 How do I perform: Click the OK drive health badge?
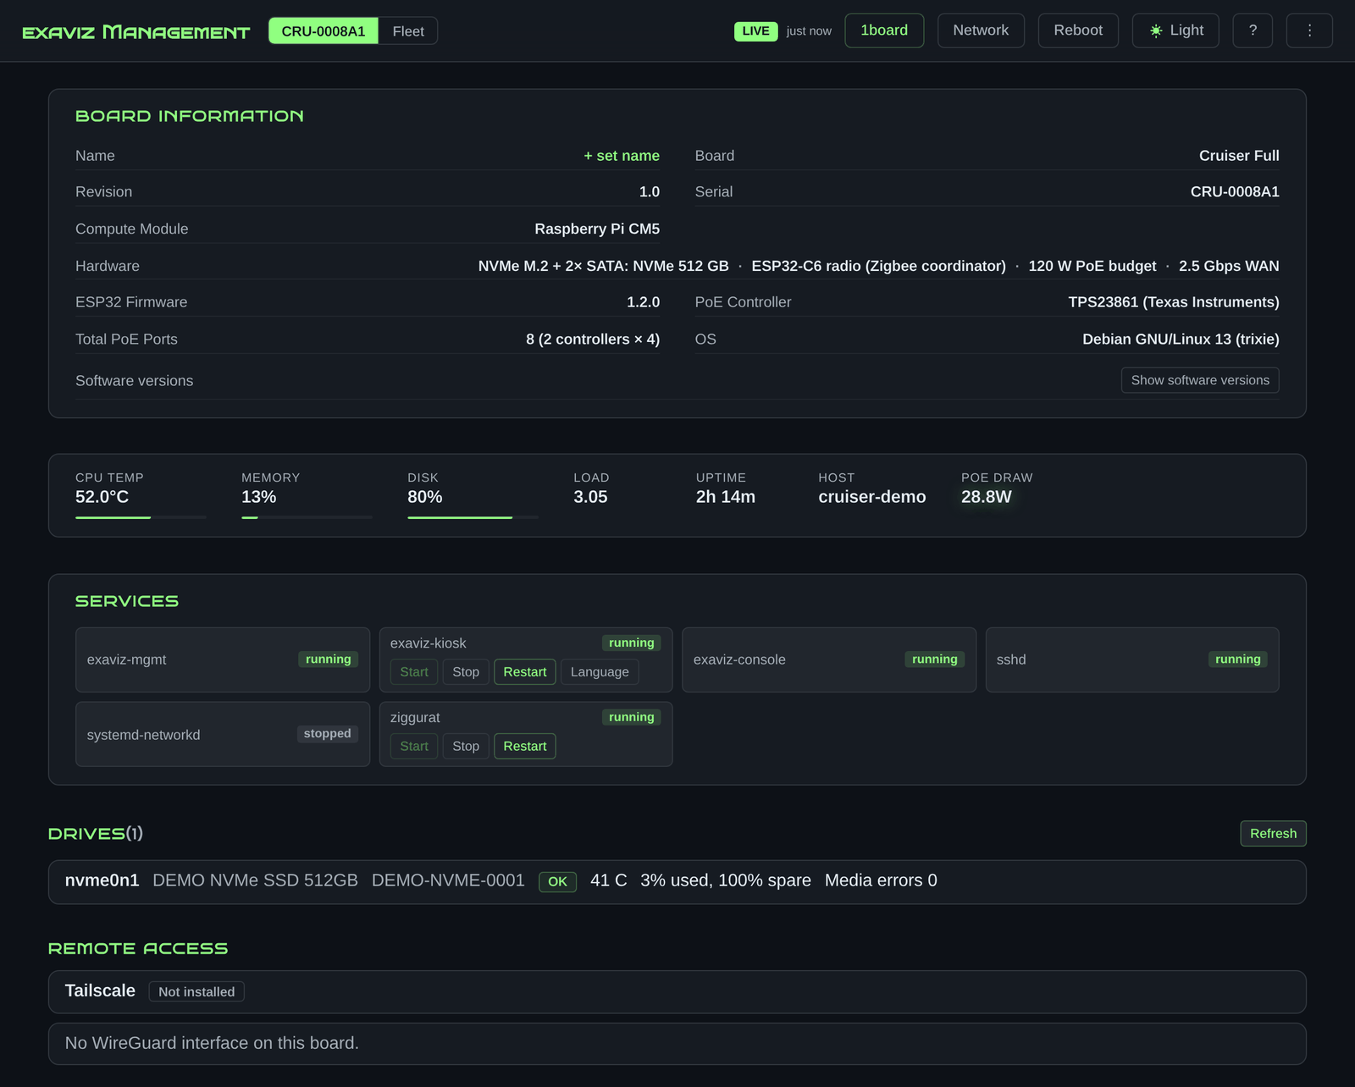(x=557, y=882)
